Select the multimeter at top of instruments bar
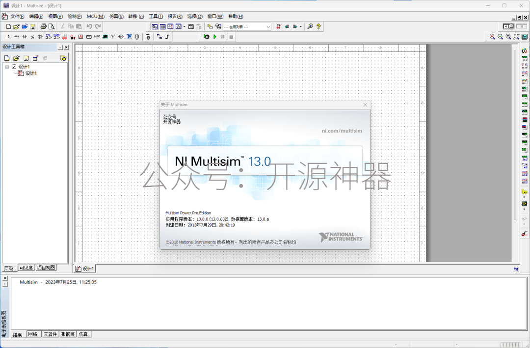The width and height of the screenshot is (530, 348). point(524,50)
